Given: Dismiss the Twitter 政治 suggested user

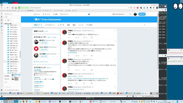Looking at the screenshot, I should pyautogui.click(x=58, y=47).
